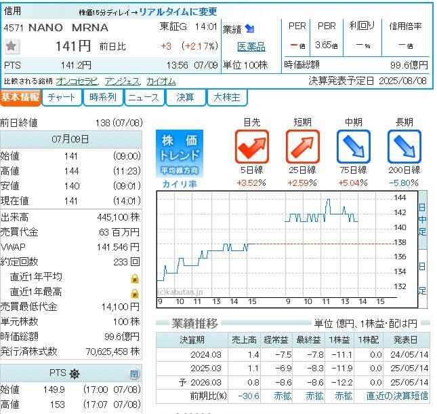The width and height of the screenshot is (437, 414).
Task: Switch to the 基本情報 tab
Action: [20, 98]
